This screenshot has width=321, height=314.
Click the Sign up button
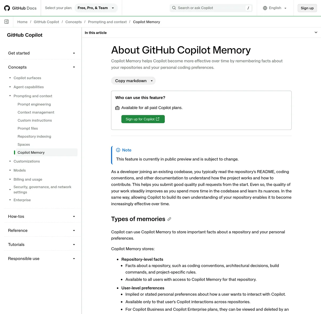point(307,8)
